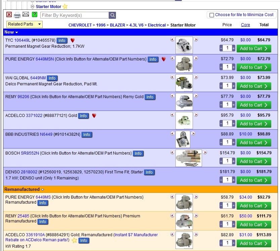Click the keyword filter search magnifier button
280x251 pixels.
[x=112, y=15]
